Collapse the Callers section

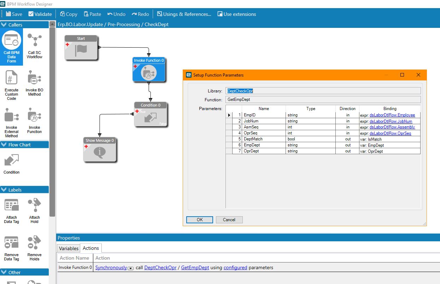[4, 25]
